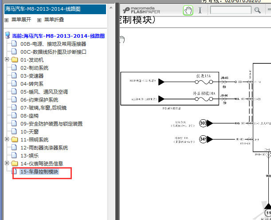Click the Macromedia FlashPaper logo
This screenshot has height=220, width=271.
point(141,10)
